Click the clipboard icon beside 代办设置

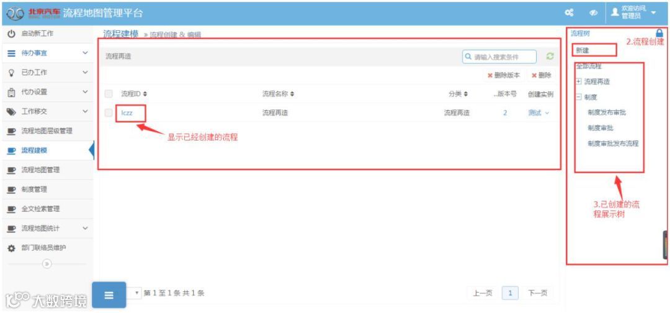(12, 92)
